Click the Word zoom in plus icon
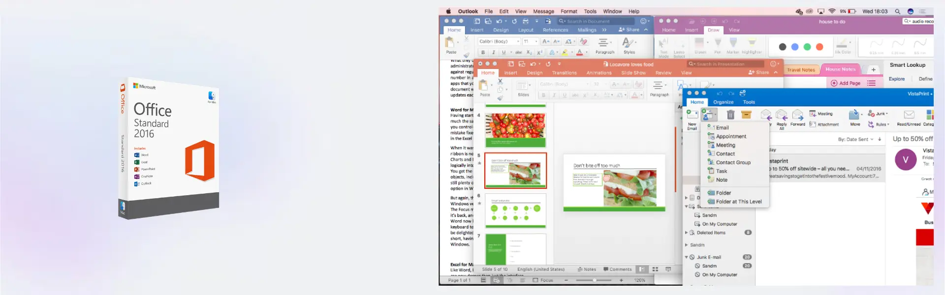 (x=621, y=280)
